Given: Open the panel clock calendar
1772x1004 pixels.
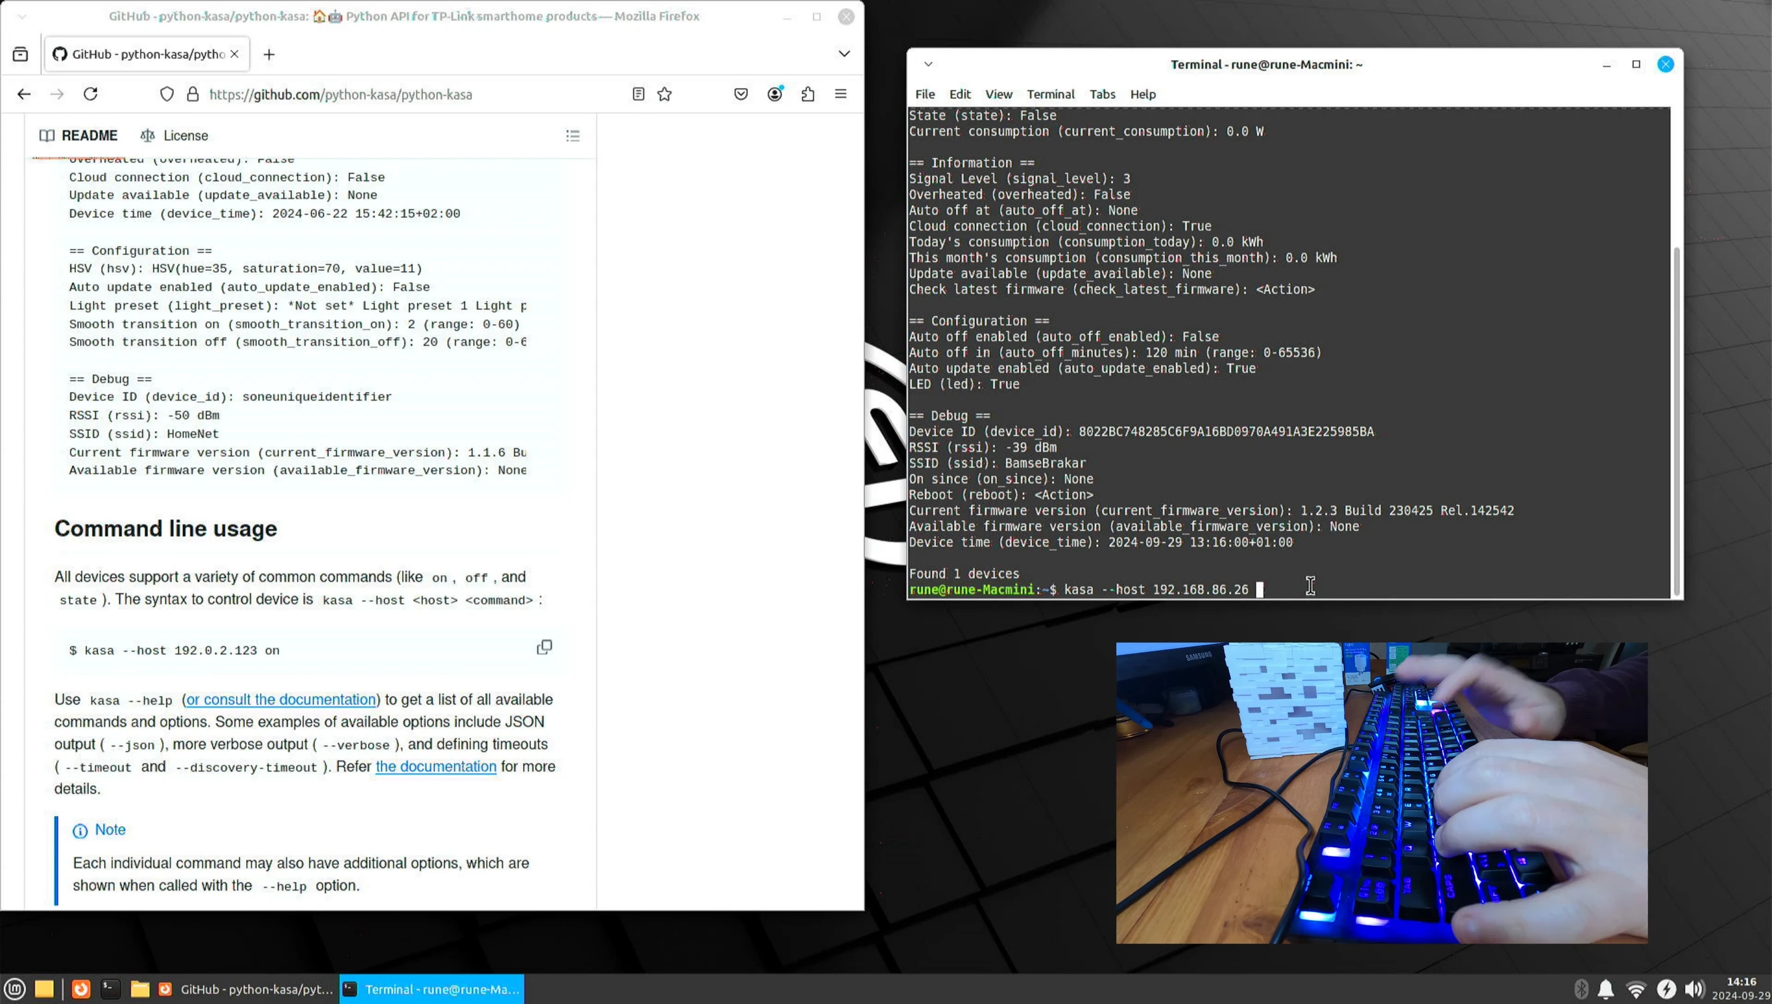Looking at the screenshot, I should click(1742, 989).
